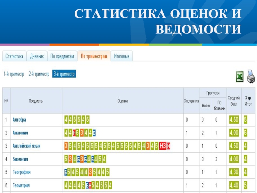Viewport: 257px width, 193px height.
Task: Print the grade report using printer icon
Action: pyautogui.click(x=251, y=77)
